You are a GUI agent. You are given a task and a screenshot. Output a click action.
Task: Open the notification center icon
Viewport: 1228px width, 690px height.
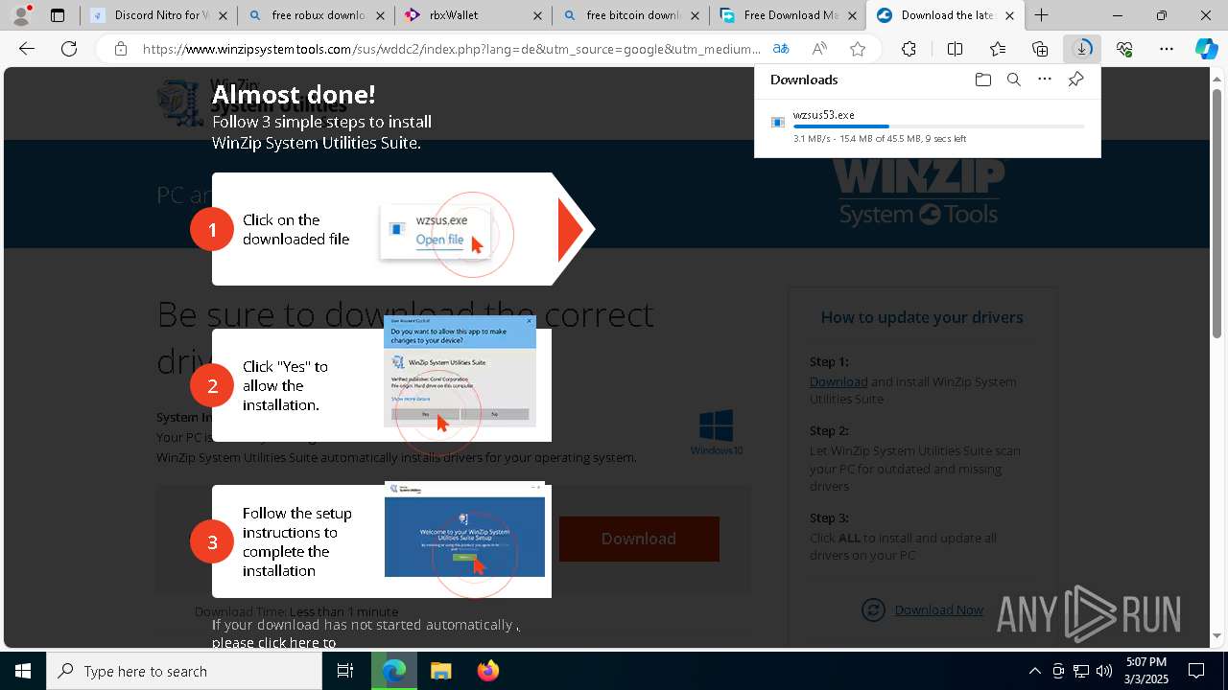(1197, 671)
